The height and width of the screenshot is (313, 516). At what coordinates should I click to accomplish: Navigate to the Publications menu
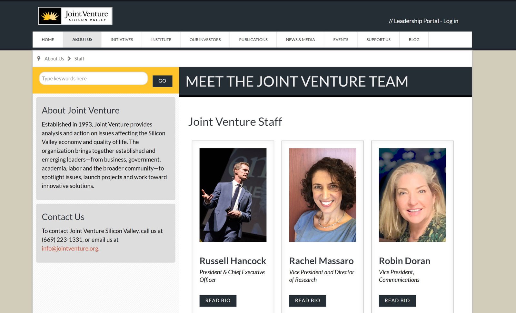coord(253,40)
